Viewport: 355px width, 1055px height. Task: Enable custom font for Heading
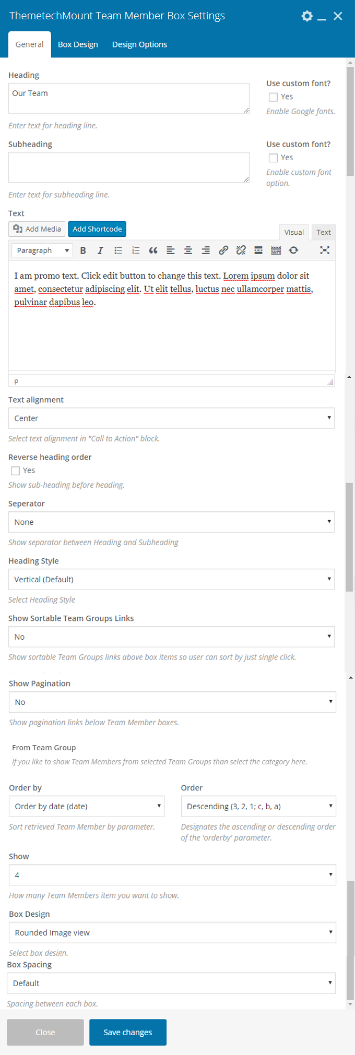coord(273,97)
